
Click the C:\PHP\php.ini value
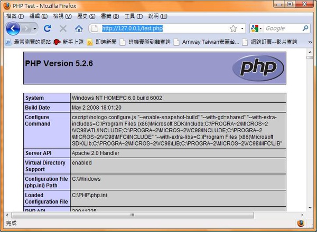pyautogui.click(x=90, y=195)
